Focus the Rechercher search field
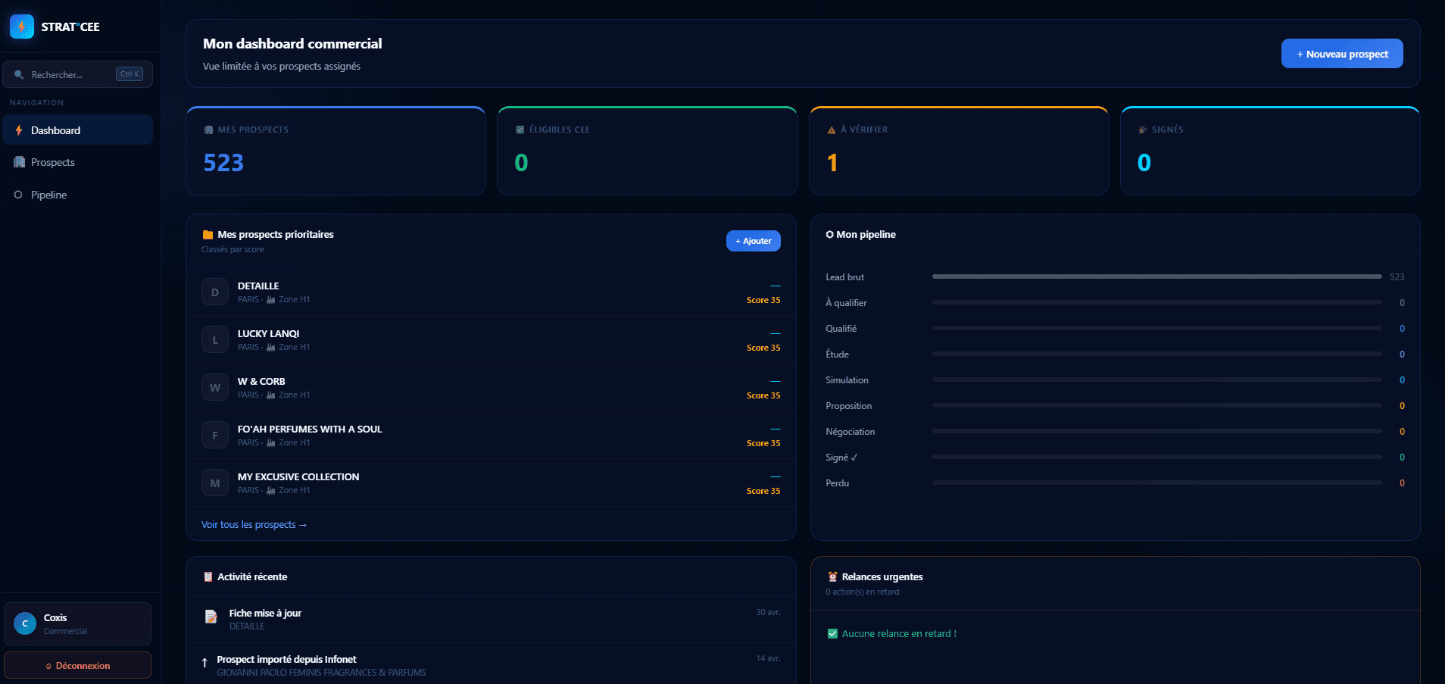This screenshot has width=1445, height=684. pos(78,74)
